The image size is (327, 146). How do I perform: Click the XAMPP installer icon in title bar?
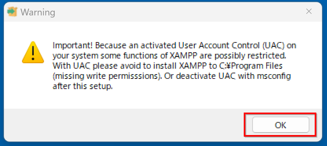click(12, 12)
